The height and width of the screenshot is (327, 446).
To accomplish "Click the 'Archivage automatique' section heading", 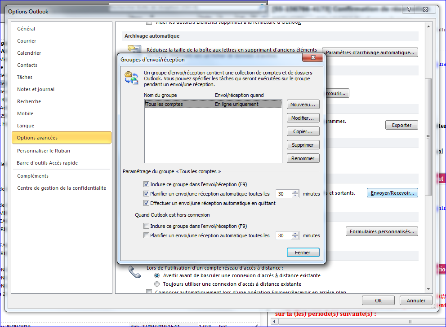I will [152, 36].
